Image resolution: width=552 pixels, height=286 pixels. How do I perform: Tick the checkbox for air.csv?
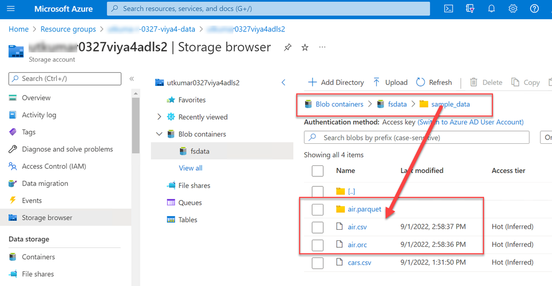318,227
